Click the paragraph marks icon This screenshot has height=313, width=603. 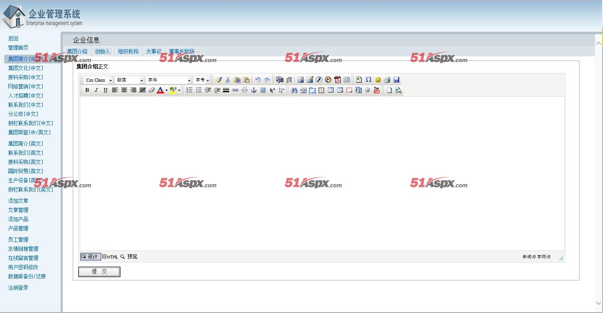pos(289,80)
